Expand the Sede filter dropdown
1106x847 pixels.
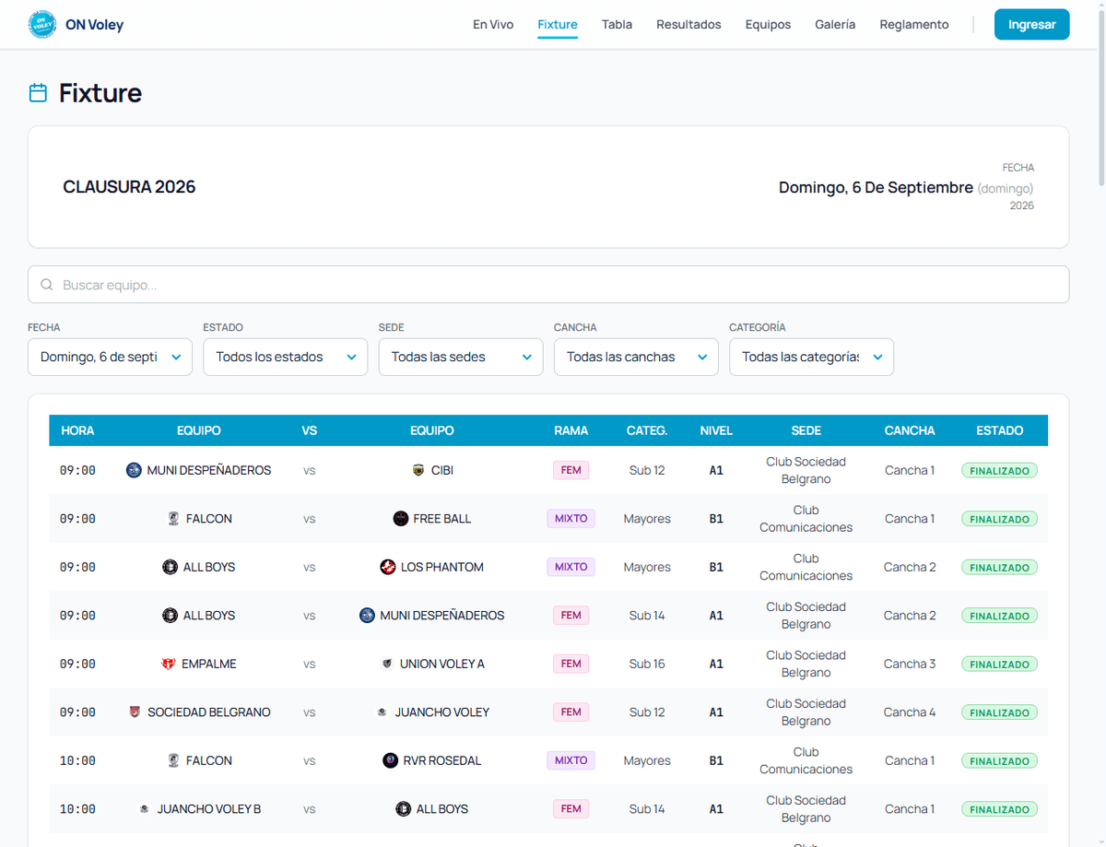(461, 357)
